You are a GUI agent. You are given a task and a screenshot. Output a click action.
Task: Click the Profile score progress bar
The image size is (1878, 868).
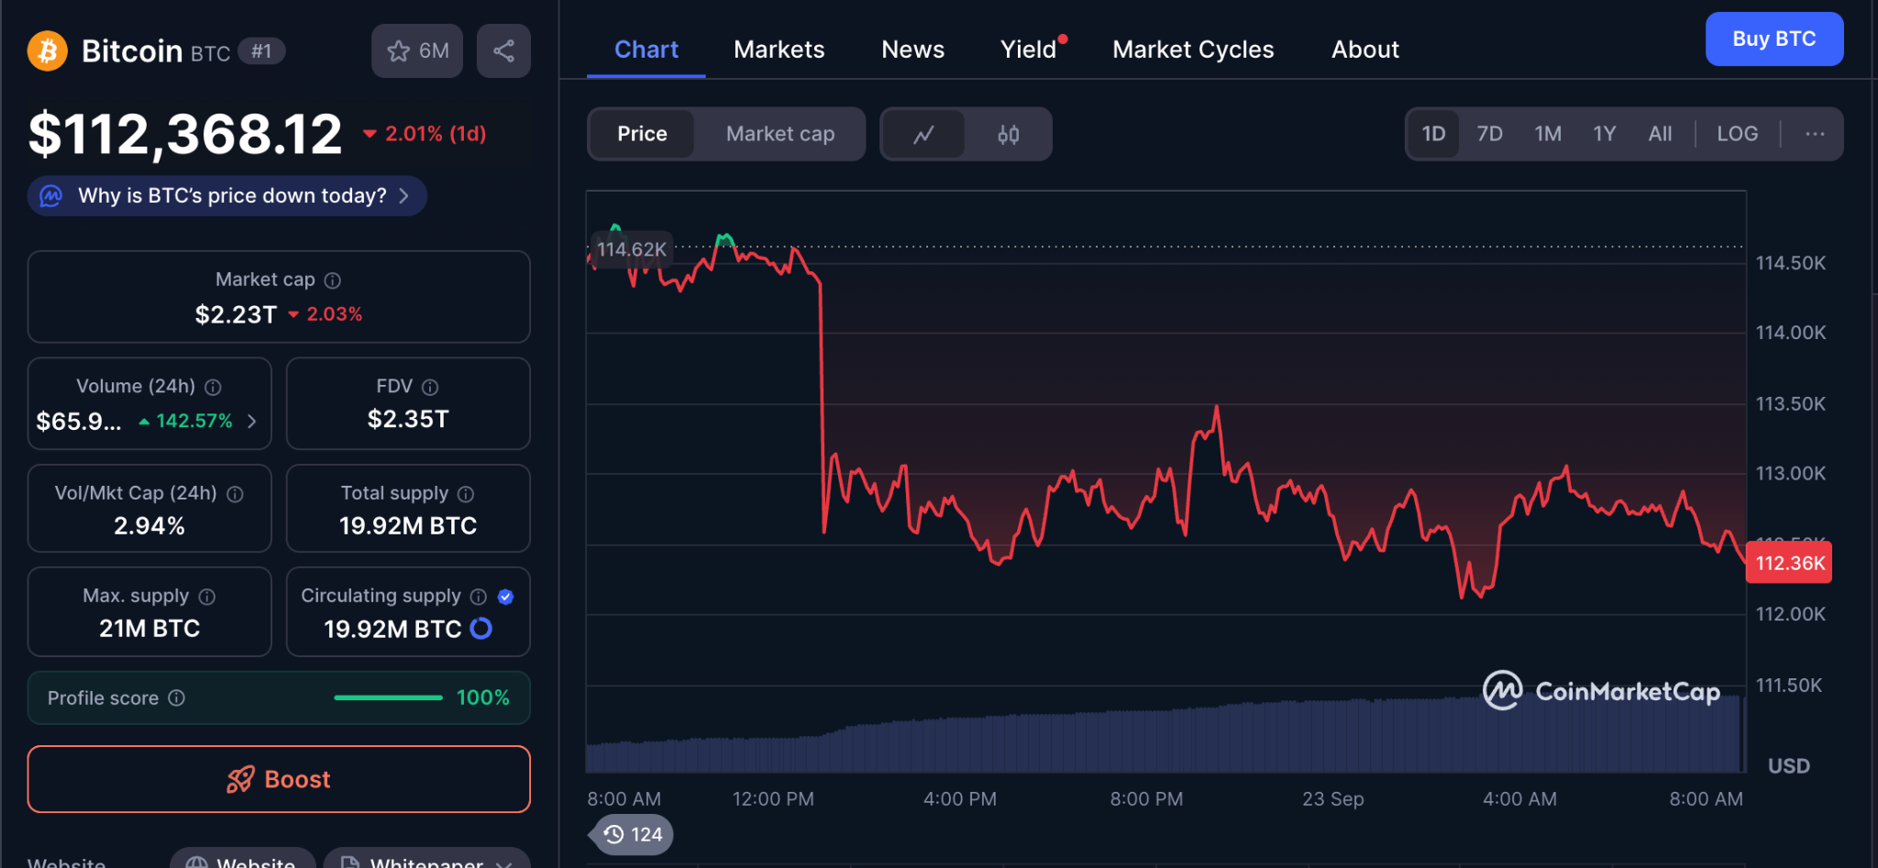pyautogui.click(x=388, y=698)
